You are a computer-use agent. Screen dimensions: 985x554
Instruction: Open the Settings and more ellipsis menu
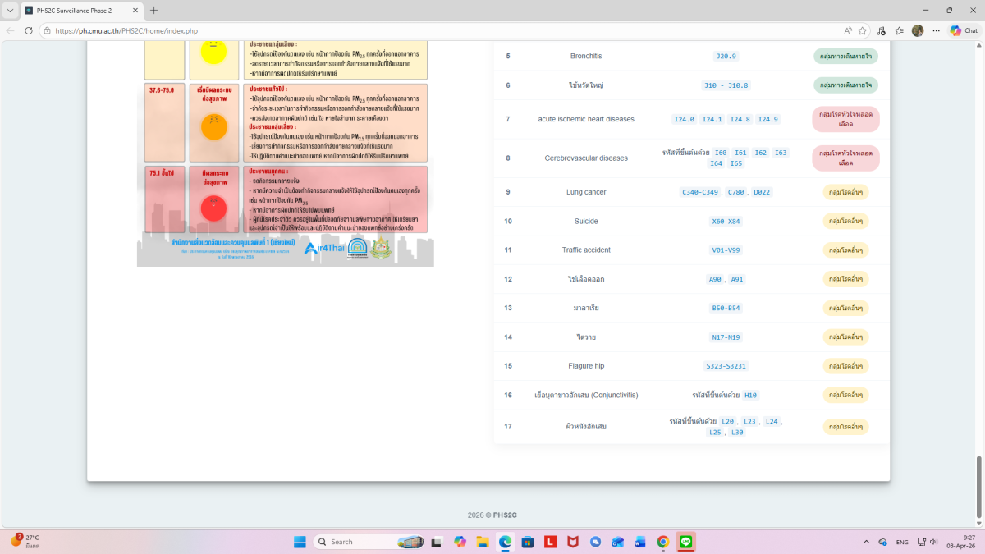[x=936, y=30]
